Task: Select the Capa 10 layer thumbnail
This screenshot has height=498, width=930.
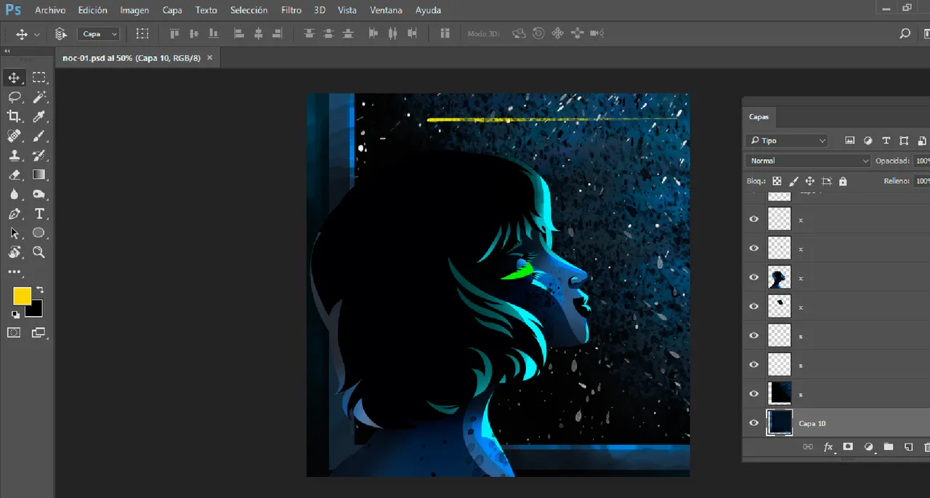Action: (780, 423)
